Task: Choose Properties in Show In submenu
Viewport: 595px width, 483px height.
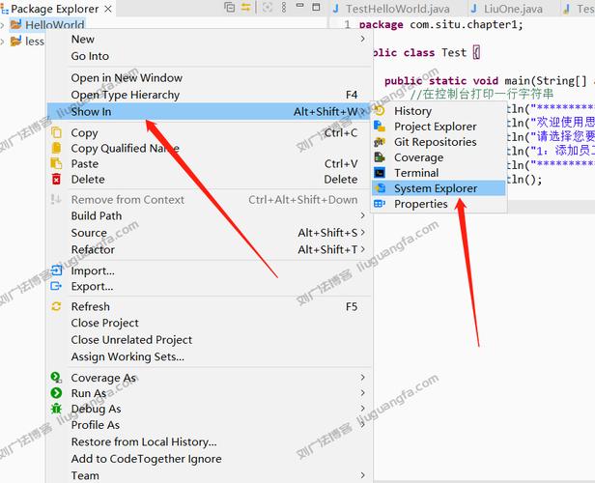Action: point(420,204)
